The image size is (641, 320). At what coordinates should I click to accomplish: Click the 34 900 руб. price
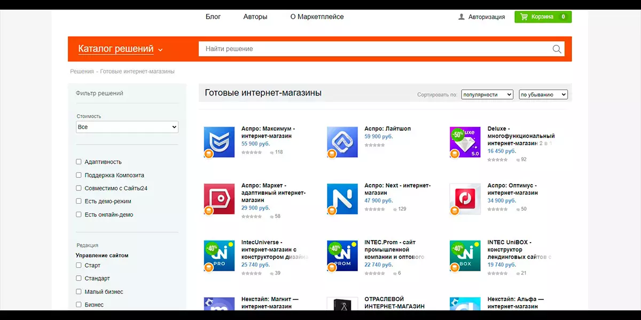[502, 201]
